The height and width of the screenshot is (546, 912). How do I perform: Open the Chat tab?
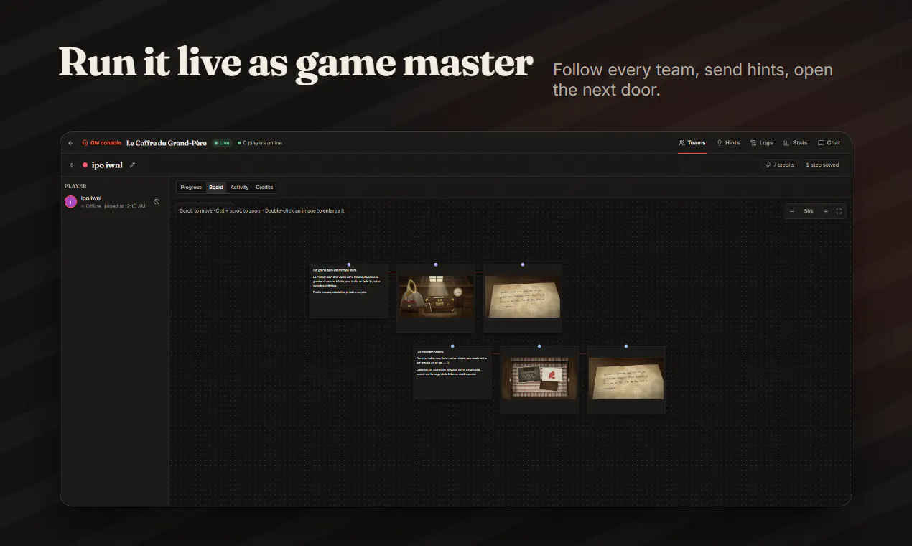[x=829, y=143]
